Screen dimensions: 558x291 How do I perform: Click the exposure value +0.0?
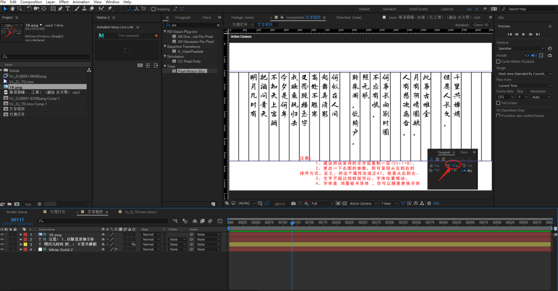pyautogui.click(x=436, y=203)
